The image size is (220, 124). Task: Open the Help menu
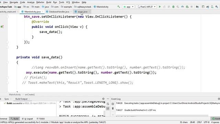click(84, 2)
